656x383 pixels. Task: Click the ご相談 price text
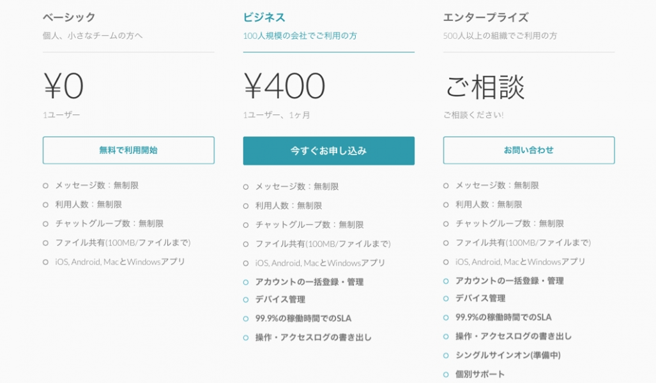pos(484,87)
